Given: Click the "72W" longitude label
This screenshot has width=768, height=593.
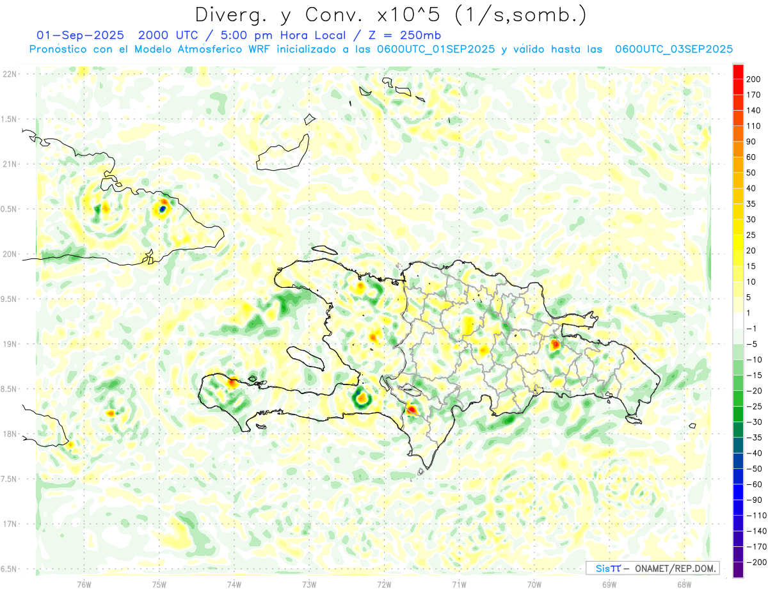Looking at the screenshot, I should tap(384, 584).
